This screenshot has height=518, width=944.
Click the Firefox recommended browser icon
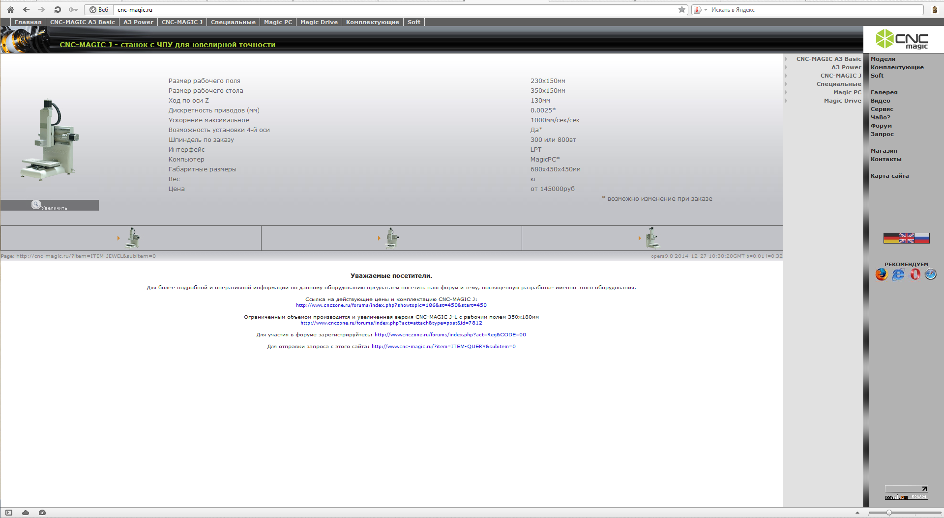click(882, 274)
